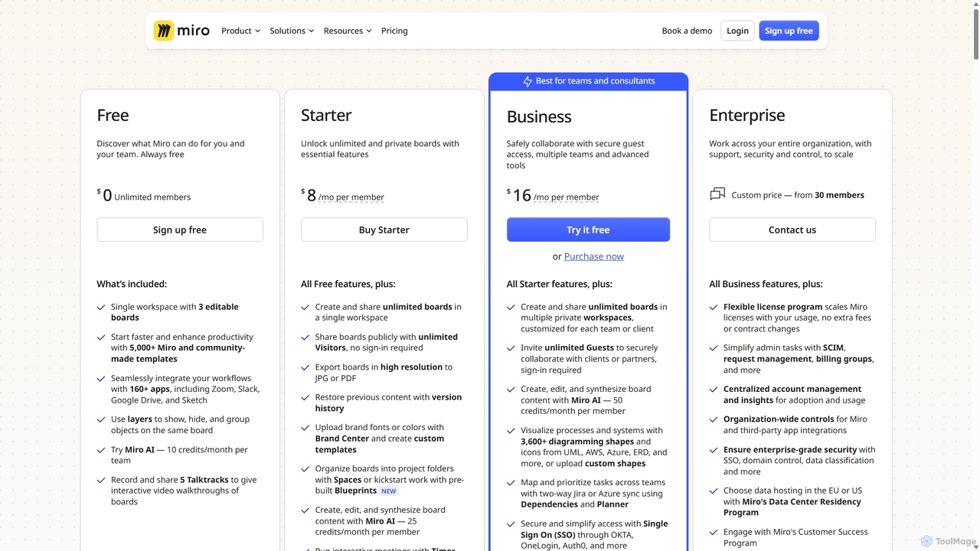Expand the Solutions menu
980x551 pixels.
point(292,31)
